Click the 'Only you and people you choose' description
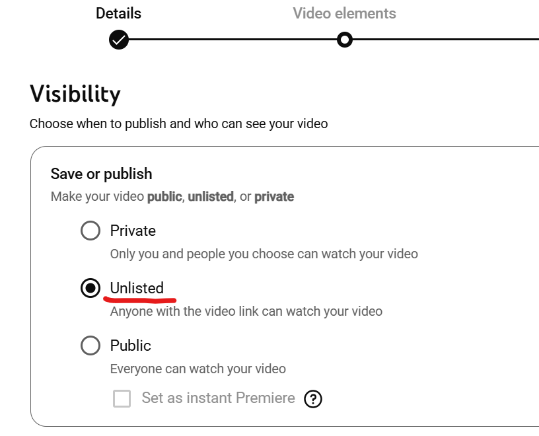The width and height of the screenshot is (539, 436). tap(264, 254)
